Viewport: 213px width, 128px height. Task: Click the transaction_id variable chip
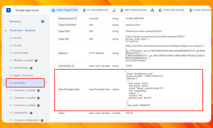click(66, 66)
